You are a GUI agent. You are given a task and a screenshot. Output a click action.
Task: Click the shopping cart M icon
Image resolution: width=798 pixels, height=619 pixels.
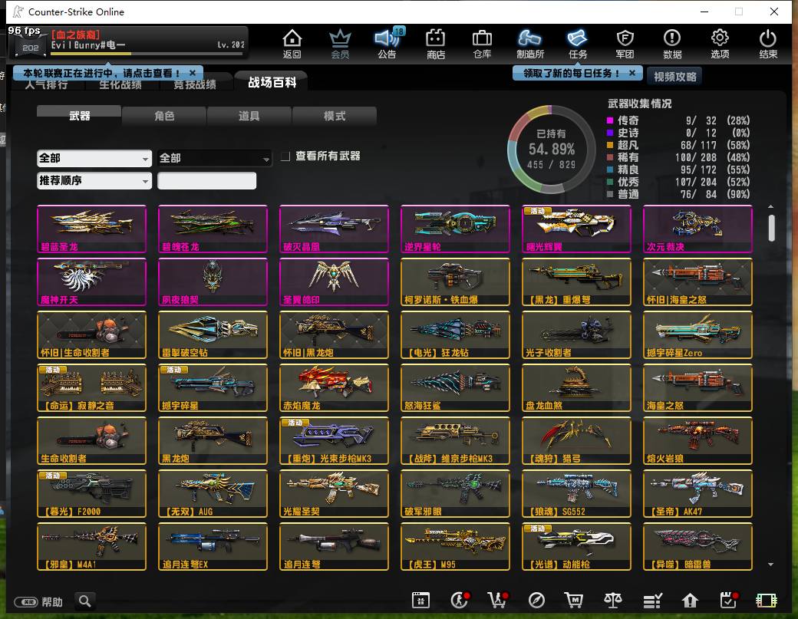pos(574,601)
